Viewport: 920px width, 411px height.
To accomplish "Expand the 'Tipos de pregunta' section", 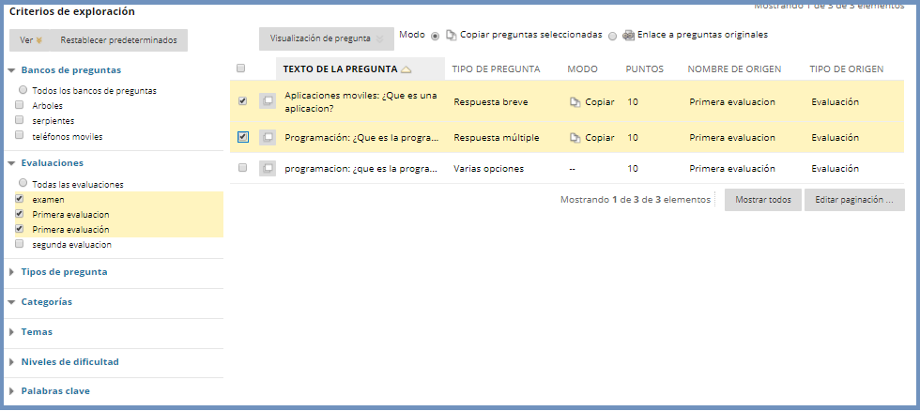I will pyautogui.click(x=11, y=272).
